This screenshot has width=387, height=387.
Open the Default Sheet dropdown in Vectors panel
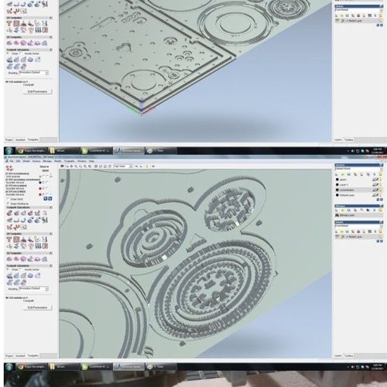tap(358, 169)
